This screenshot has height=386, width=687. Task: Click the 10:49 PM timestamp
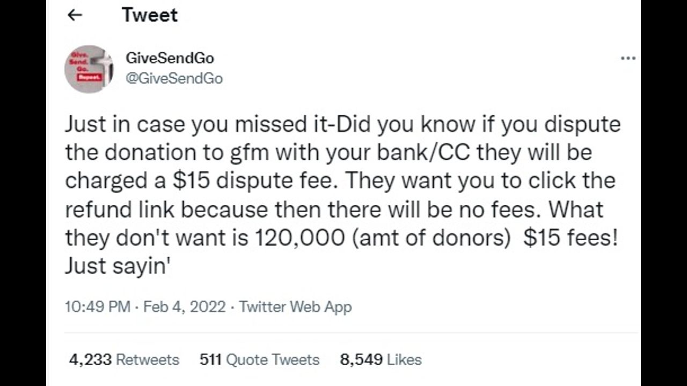(97, 307)
